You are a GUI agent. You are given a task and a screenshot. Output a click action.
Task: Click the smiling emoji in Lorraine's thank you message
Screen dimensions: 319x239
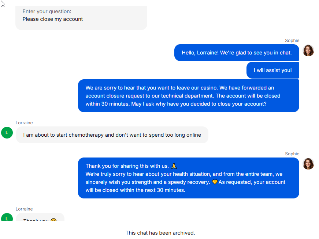[x=54, y=220]
